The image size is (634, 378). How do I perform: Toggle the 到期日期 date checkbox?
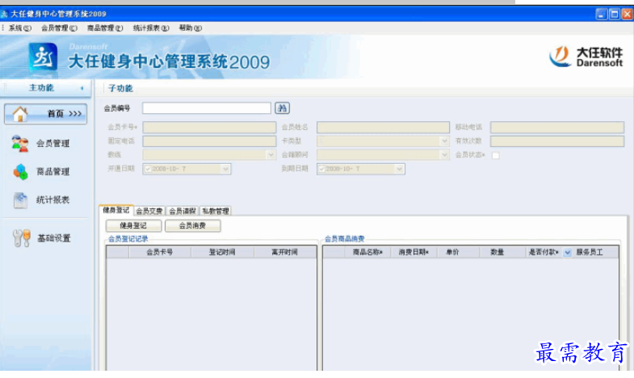322,169
